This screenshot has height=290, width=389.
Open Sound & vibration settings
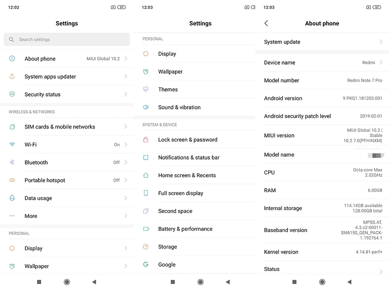[194, 107]
